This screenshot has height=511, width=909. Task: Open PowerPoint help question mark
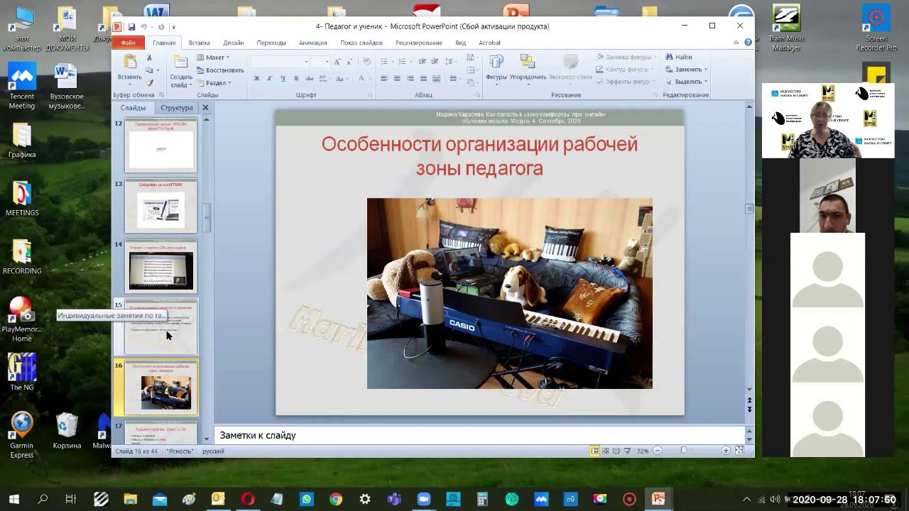[749, 43]
